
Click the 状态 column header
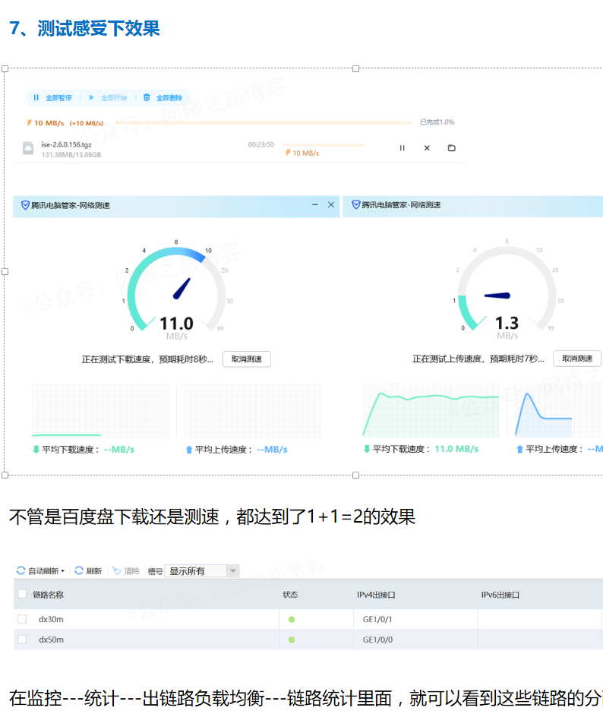pyautogui.click(x=290, y=595)
